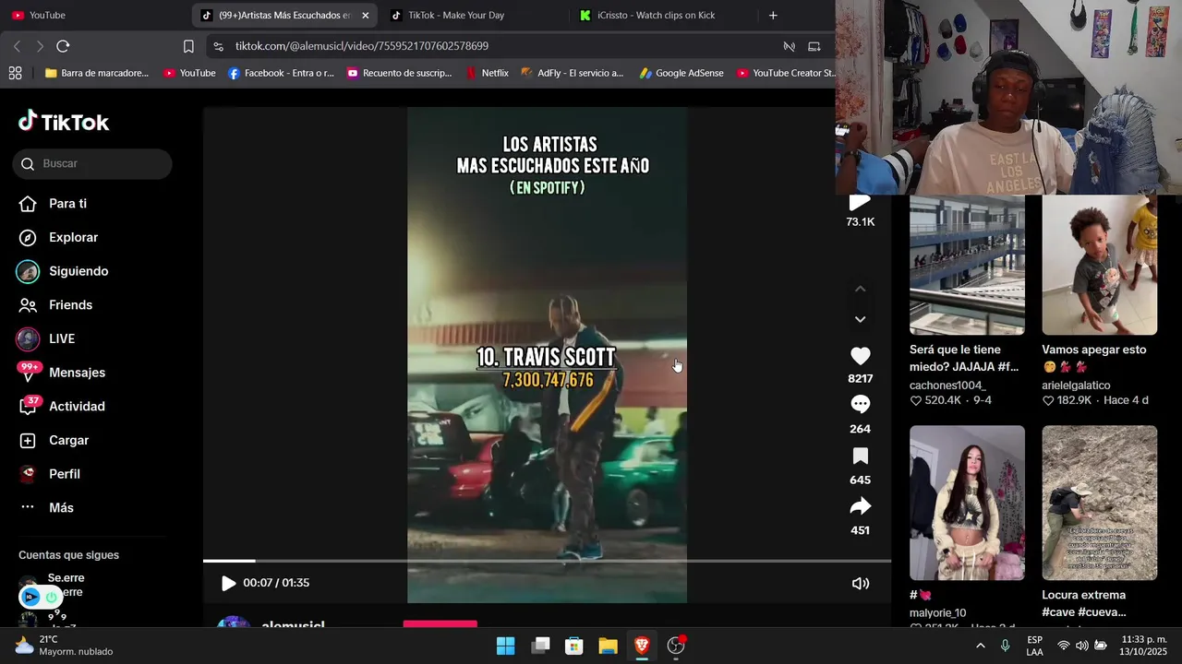Screen dimensions: 1182x664
Task: Play the paused TikTok video
Action: pos(228,583)
